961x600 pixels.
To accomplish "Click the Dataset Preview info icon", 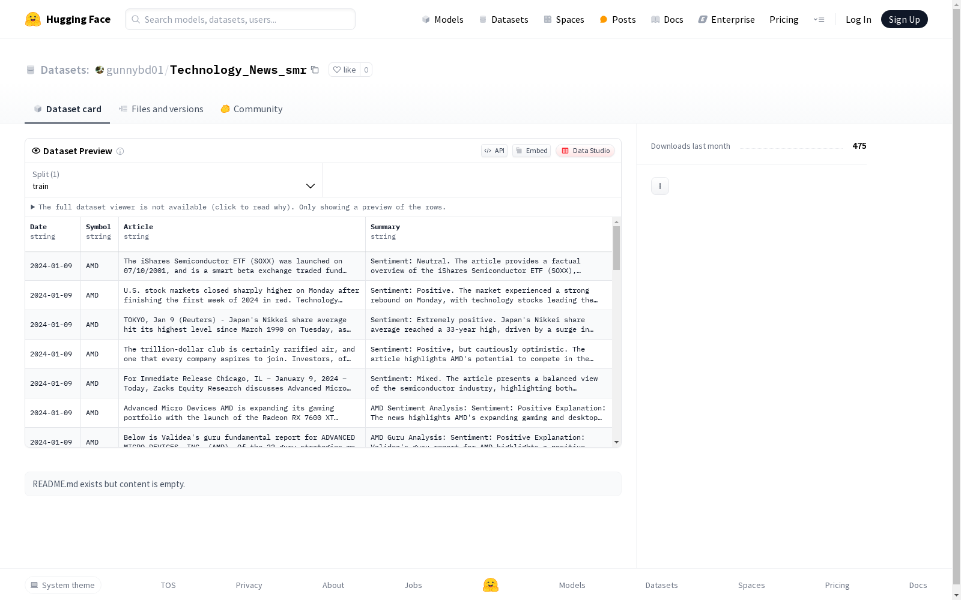I will tap(120, 151).
